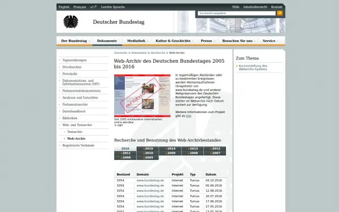Screen dimensions: 339x212
Task: Open the Dokumente main menu tab
Action: (107, 41)
